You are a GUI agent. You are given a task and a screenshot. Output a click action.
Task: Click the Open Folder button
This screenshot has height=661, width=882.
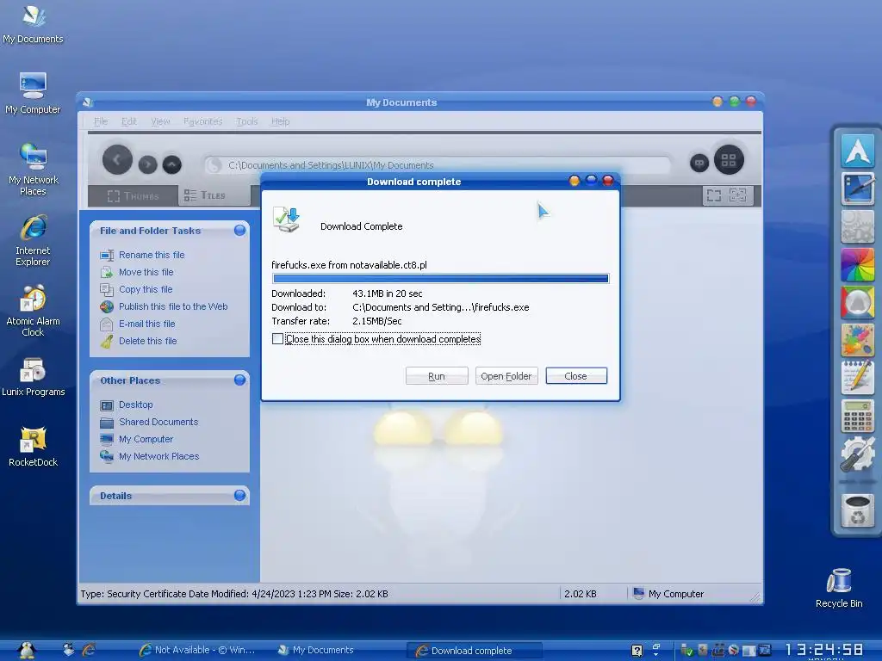tap(506, 376)
